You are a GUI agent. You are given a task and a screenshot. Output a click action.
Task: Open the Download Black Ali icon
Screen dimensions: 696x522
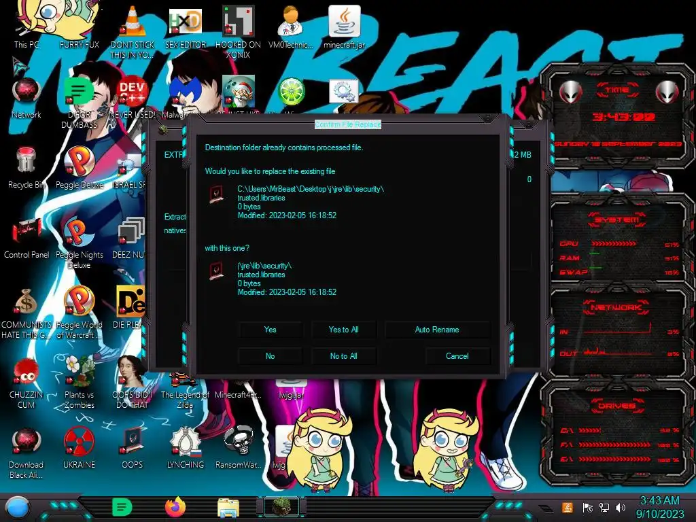pos(27,441)
